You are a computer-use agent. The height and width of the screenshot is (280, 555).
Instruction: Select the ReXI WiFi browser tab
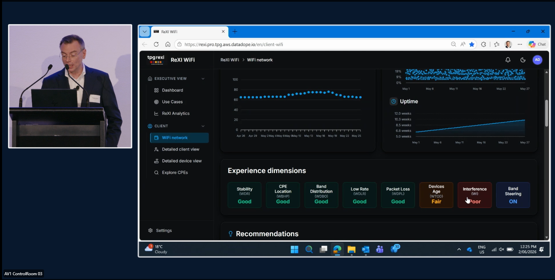click(190, 31)
